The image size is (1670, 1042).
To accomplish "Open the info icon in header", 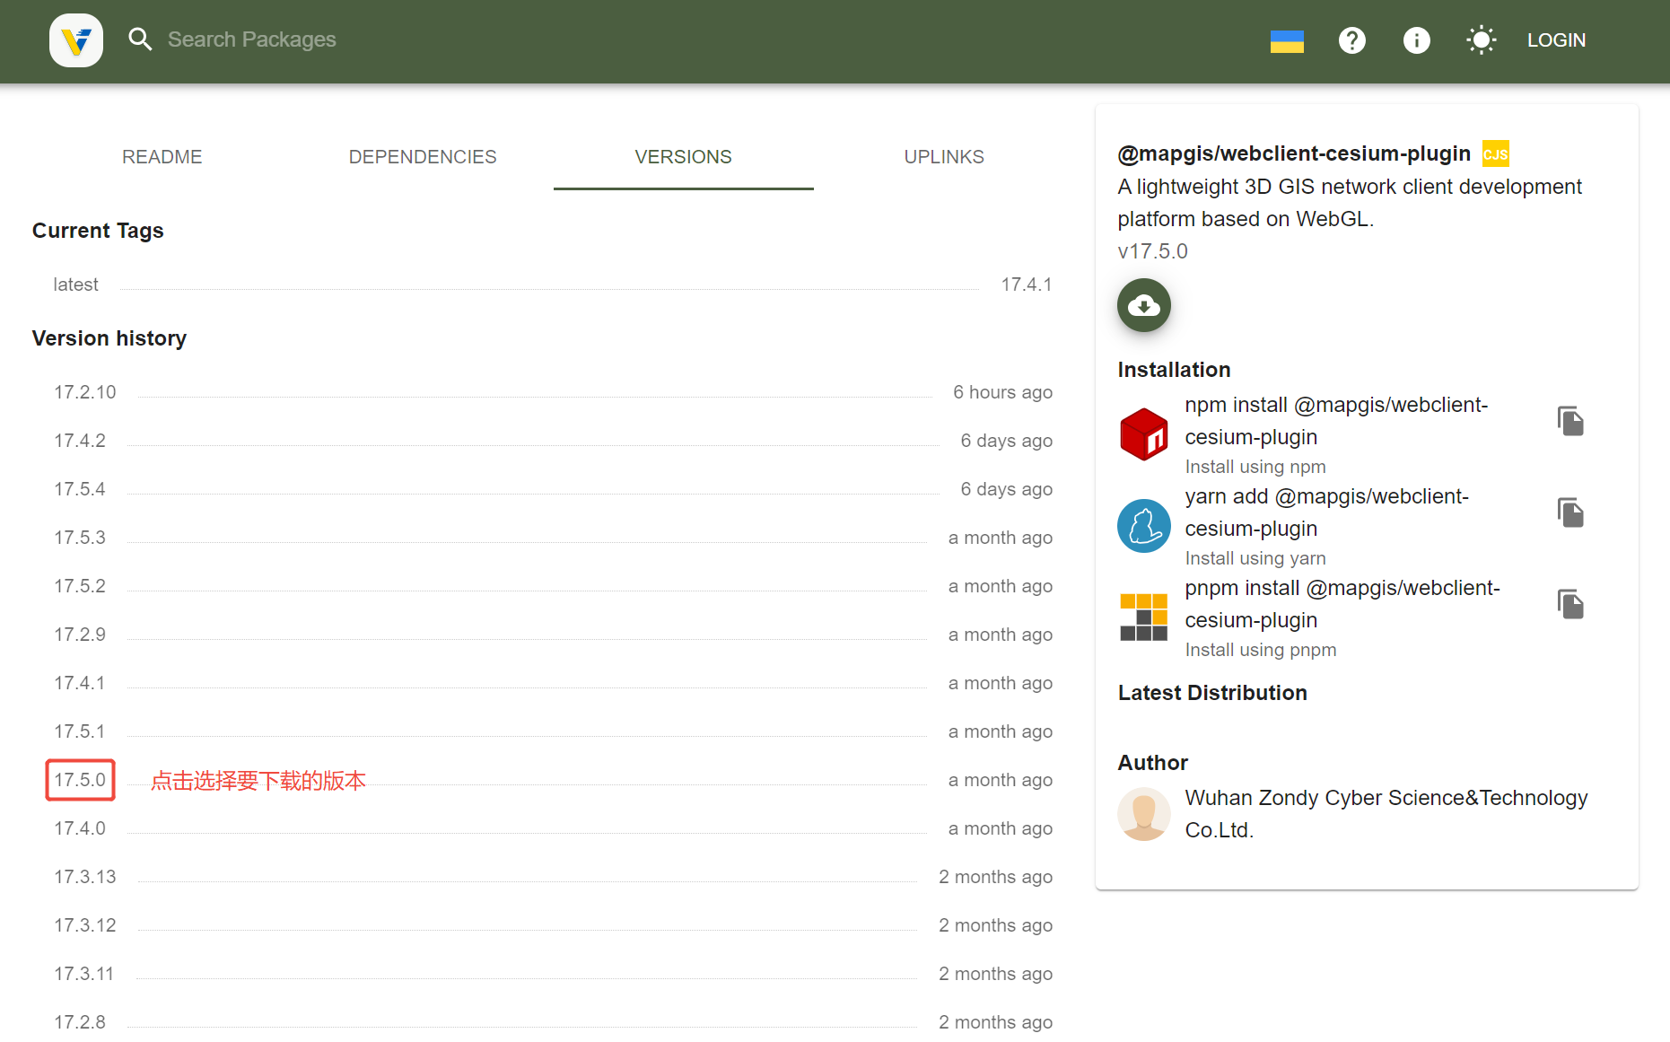I will (x=1417, y=40).
